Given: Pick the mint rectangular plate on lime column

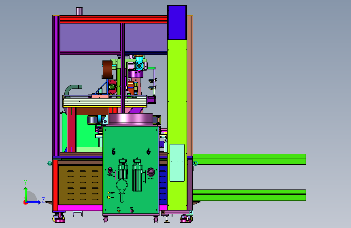Looking at the screenshot, I should 177,163.
